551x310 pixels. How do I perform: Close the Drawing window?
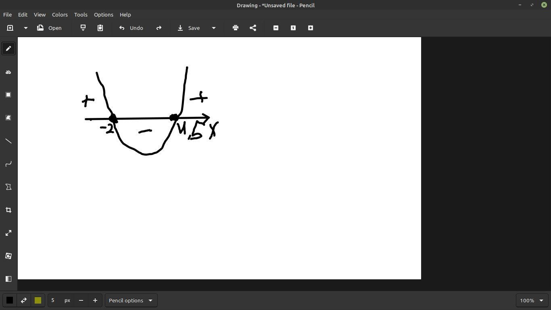coord(544,5)
